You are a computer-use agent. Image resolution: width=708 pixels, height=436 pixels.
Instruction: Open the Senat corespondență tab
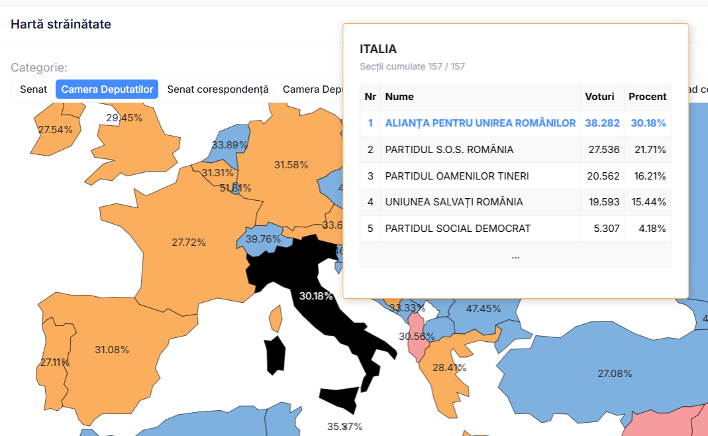click(x=218, y=89)
